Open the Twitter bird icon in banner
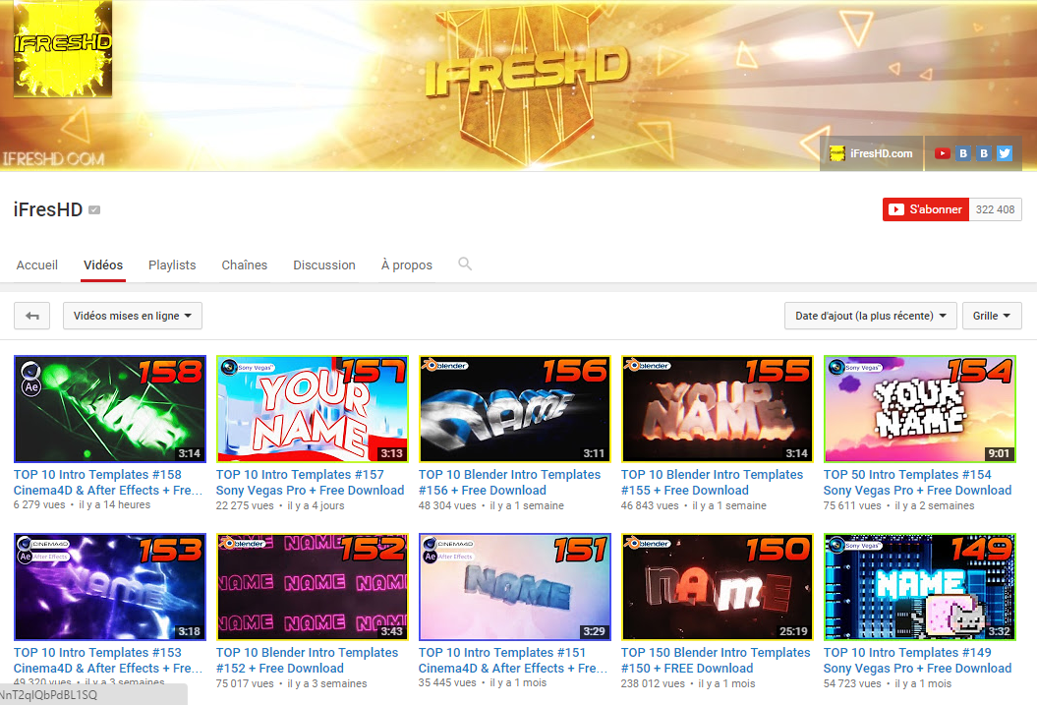1037x705 pixels. pyautogui.click(x=1005, y=153)
